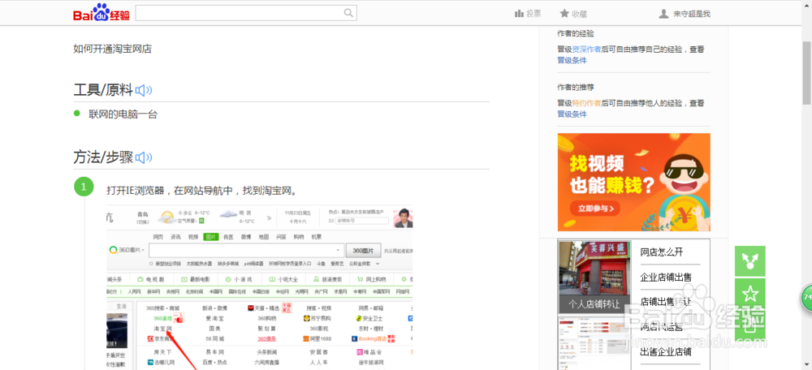Click the 收藏 star icon in header

(564, 14)
